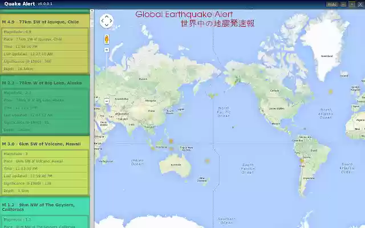Click the Depth : 3.5km row
Image resolution: width=365 pixels, height=228 pixels.
[45, 191]
